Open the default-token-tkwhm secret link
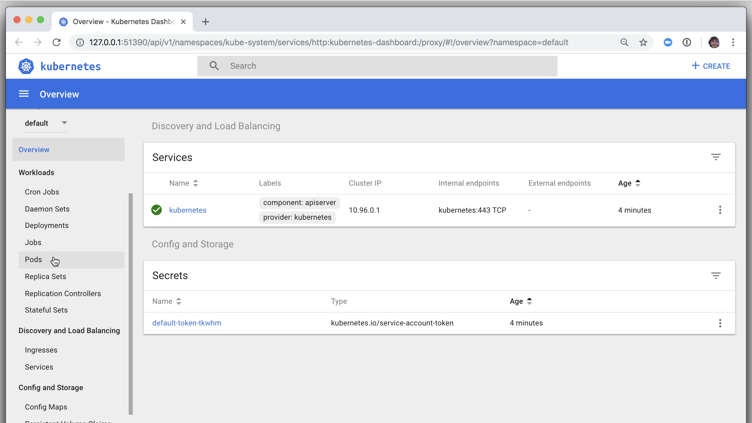Image resolution: width=752 pixels, height=423 pixels. (187, 323)
